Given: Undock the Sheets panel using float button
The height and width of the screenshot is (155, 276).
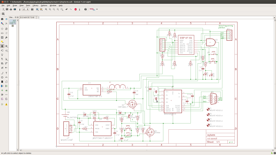Looking at the screenshot, I should click(15, 17).
